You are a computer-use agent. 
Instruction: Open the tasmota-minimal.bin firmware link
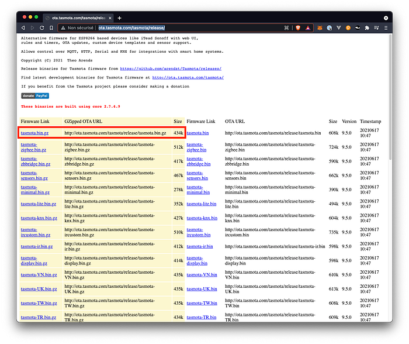[198, 190]
